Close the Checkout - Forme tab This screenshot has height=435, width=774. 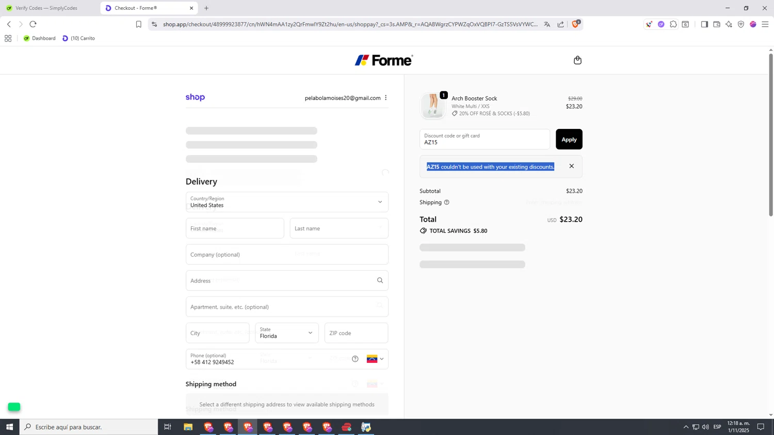click(x=191, y=8)
